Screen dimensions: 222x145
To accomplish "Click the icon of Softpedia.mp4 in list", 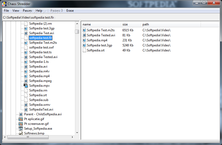I will pyautogui.click(x=84, y=40).
